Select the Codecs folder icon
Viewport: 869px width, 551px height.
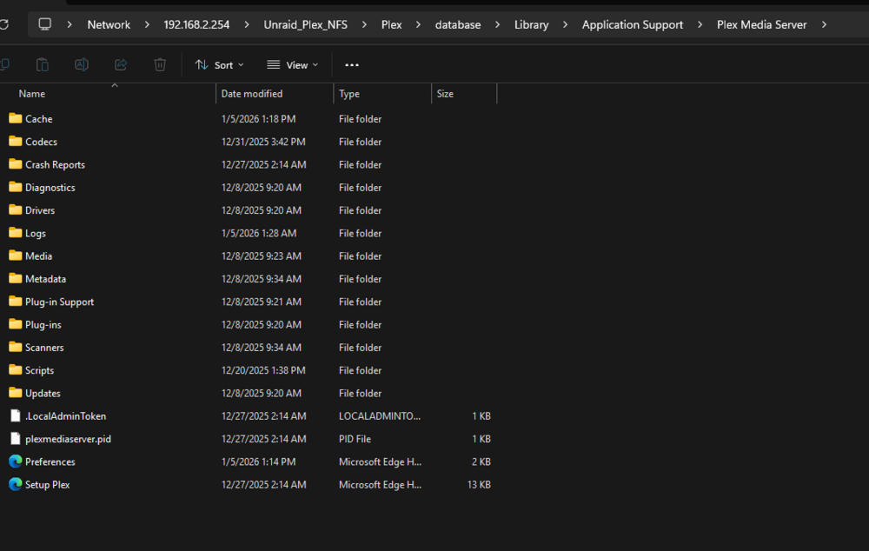click(x=16, y=142)
